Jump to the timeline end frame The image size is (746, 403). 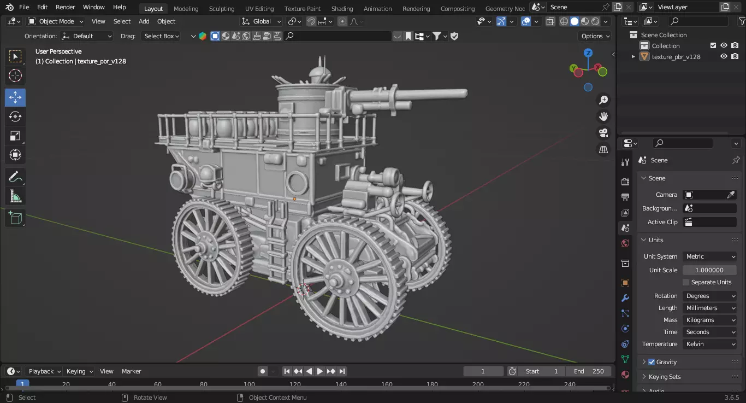tap(342, 371)
